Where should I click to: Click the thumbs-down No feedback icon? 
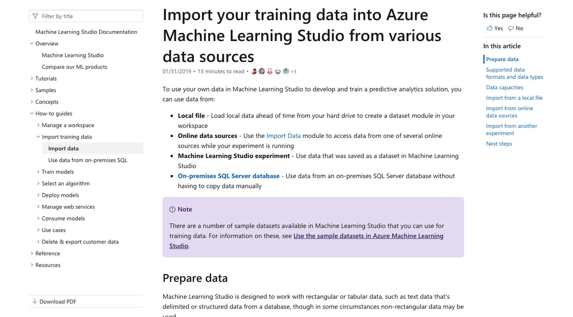point(510,28)
